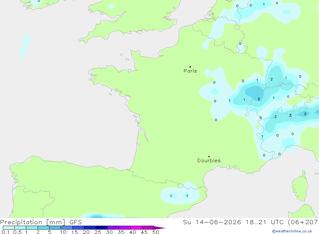
Task: Pick the 1–2 mm legend swatch
Action: click(x=32, y=228)
